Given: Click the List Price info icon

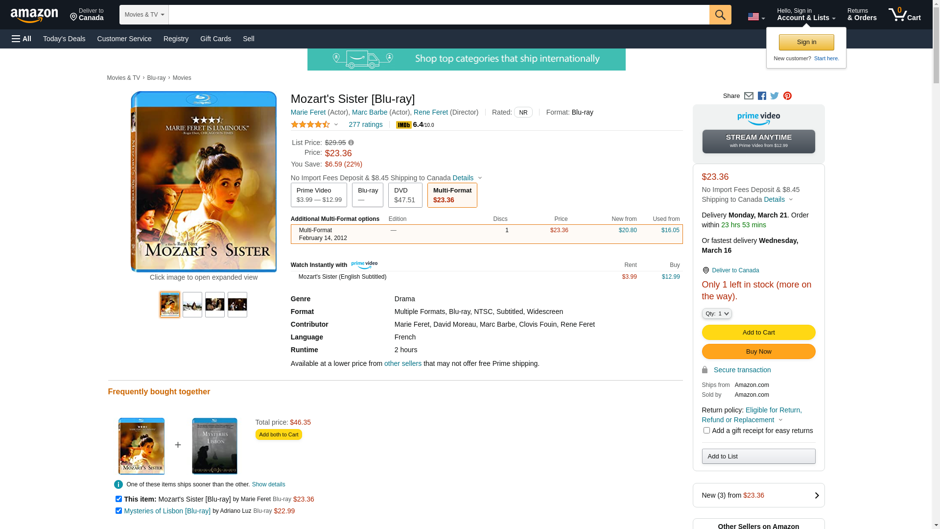Looking at the screenshot, I should point(351,143).
